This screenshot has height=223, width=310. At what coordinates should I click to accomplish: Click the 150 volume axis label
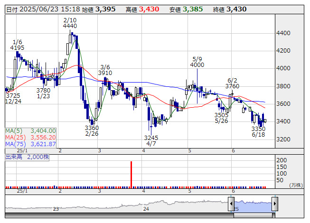coord(282,167)
